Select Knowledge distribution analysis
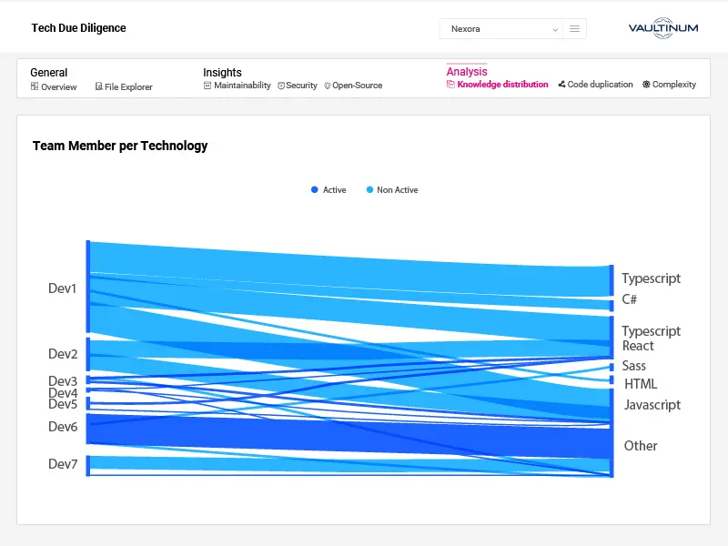This screenshot has width=728, height=546. (497, 85)
